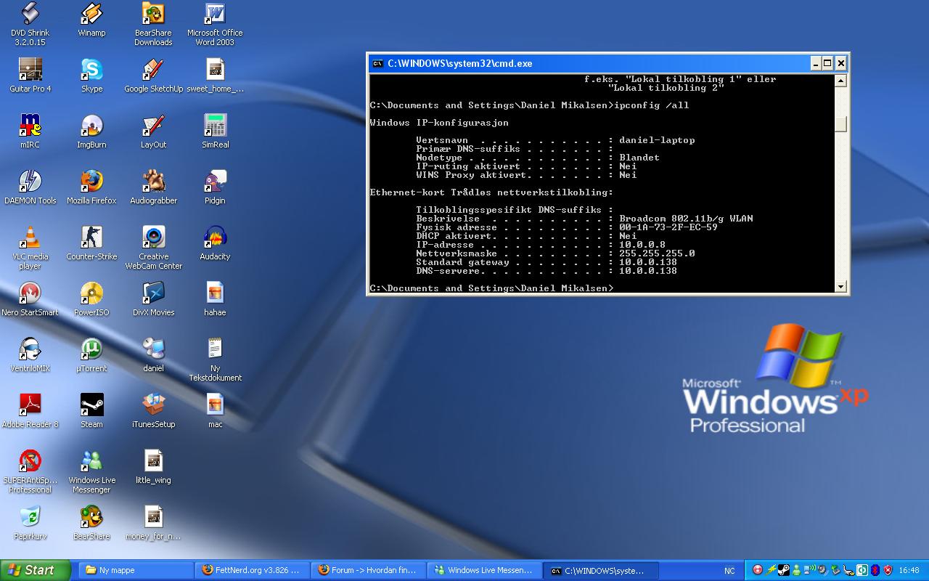Screen dimensions: 929x581
Task: Select the Microsoft Office Word 2003 shortcut
Action: pos(215,24)
